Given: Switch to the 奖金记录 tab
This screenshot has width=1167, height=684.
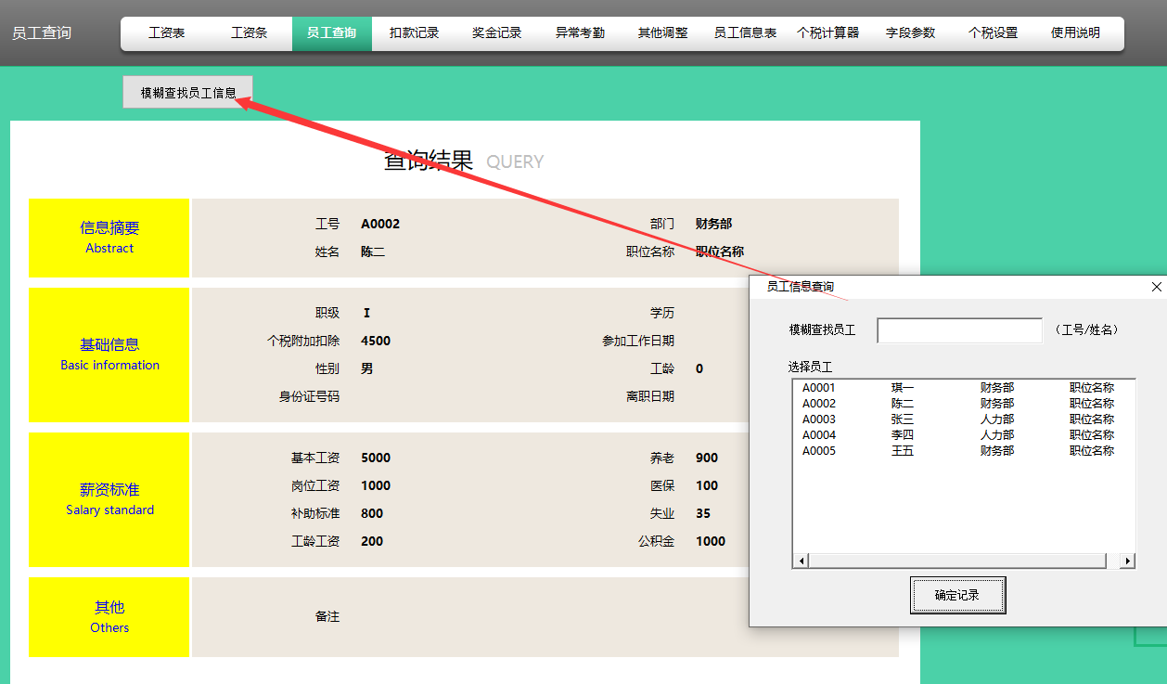Looking at the screenshot, I should tap(496, 32).
